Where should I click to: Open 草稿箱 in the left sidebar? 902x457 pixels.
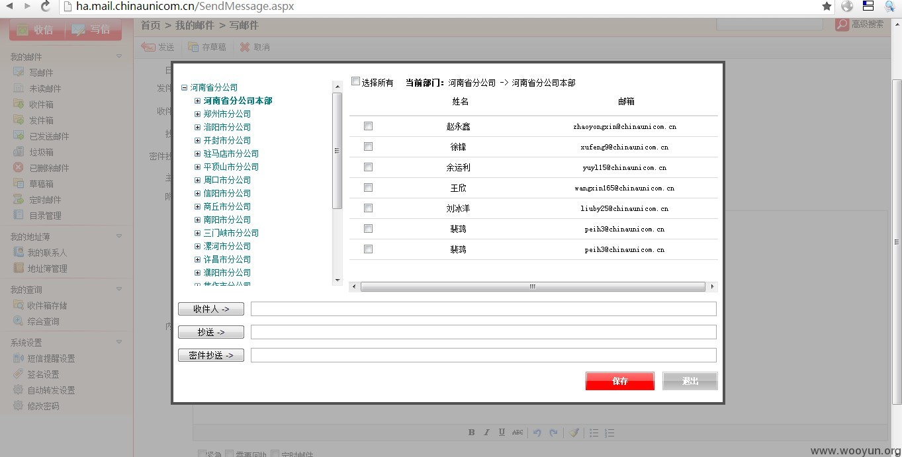click(x=41, y=184)
